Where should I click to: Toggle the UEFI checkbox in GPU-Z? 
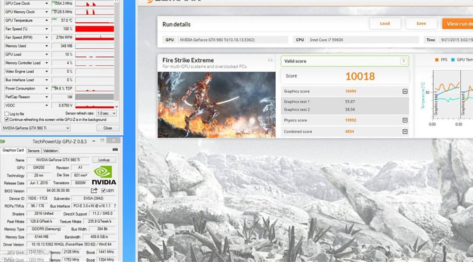(x=104, y=191)
